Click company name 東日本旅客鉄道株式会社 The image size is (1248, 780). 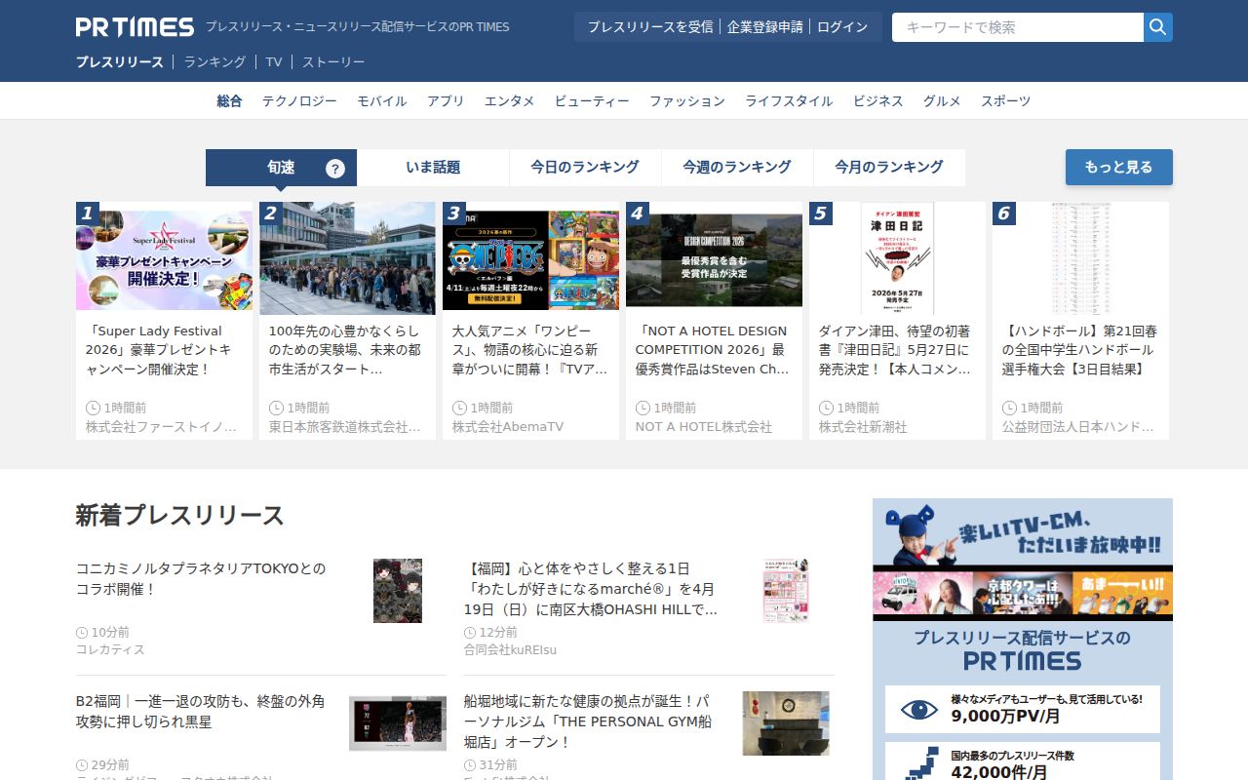pyautogui.click(x=345, y=427)
